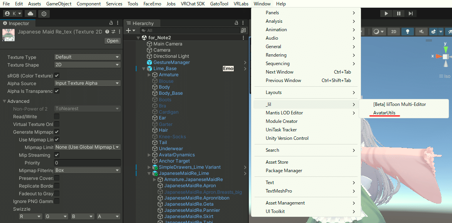This screenshot has height=223, width=452.
Task: Open the preset sliders icon in the Inspector
Action: (113, 32)
